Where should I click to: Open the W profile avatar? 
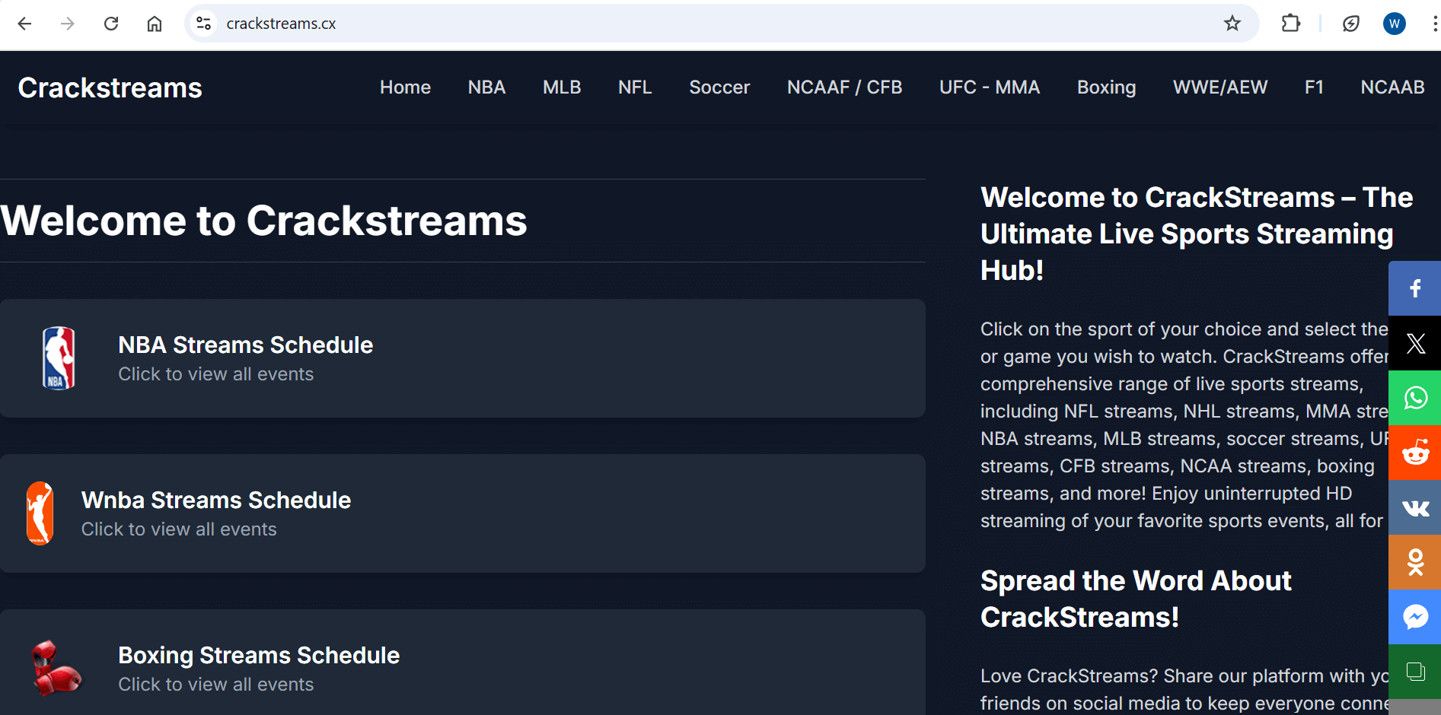(x=1395, y=24)
